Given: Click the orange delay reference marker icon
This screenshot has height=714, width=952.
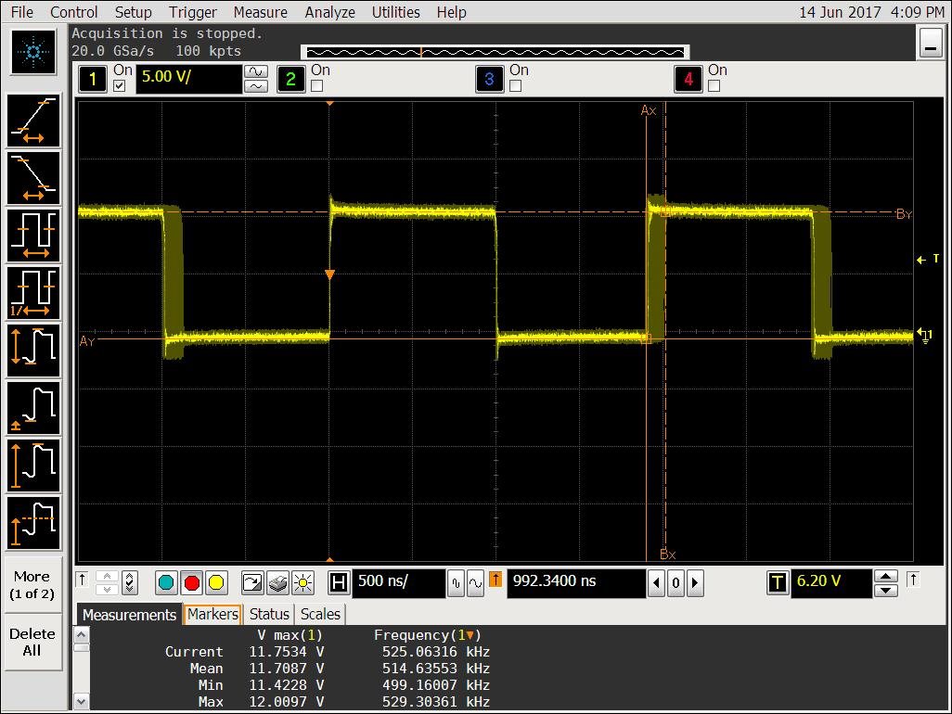Looking at the screenshot, I should coord(495,580).
